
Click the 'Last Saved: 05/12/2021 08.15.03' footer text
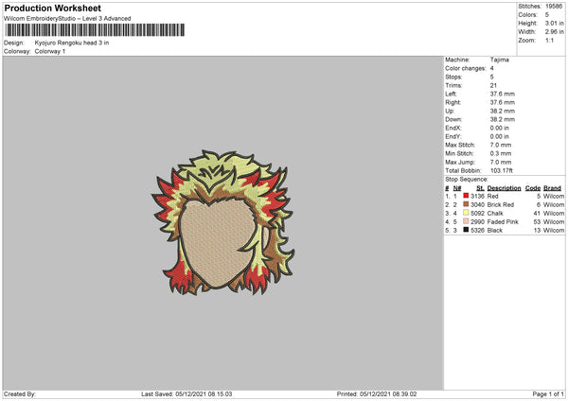pyautogui.click(x=186, y=394)
